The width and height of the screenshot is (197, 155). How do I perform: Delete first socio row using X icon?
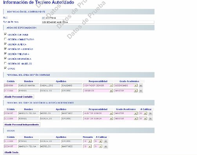pyautogui.click(x=106, y=141)
